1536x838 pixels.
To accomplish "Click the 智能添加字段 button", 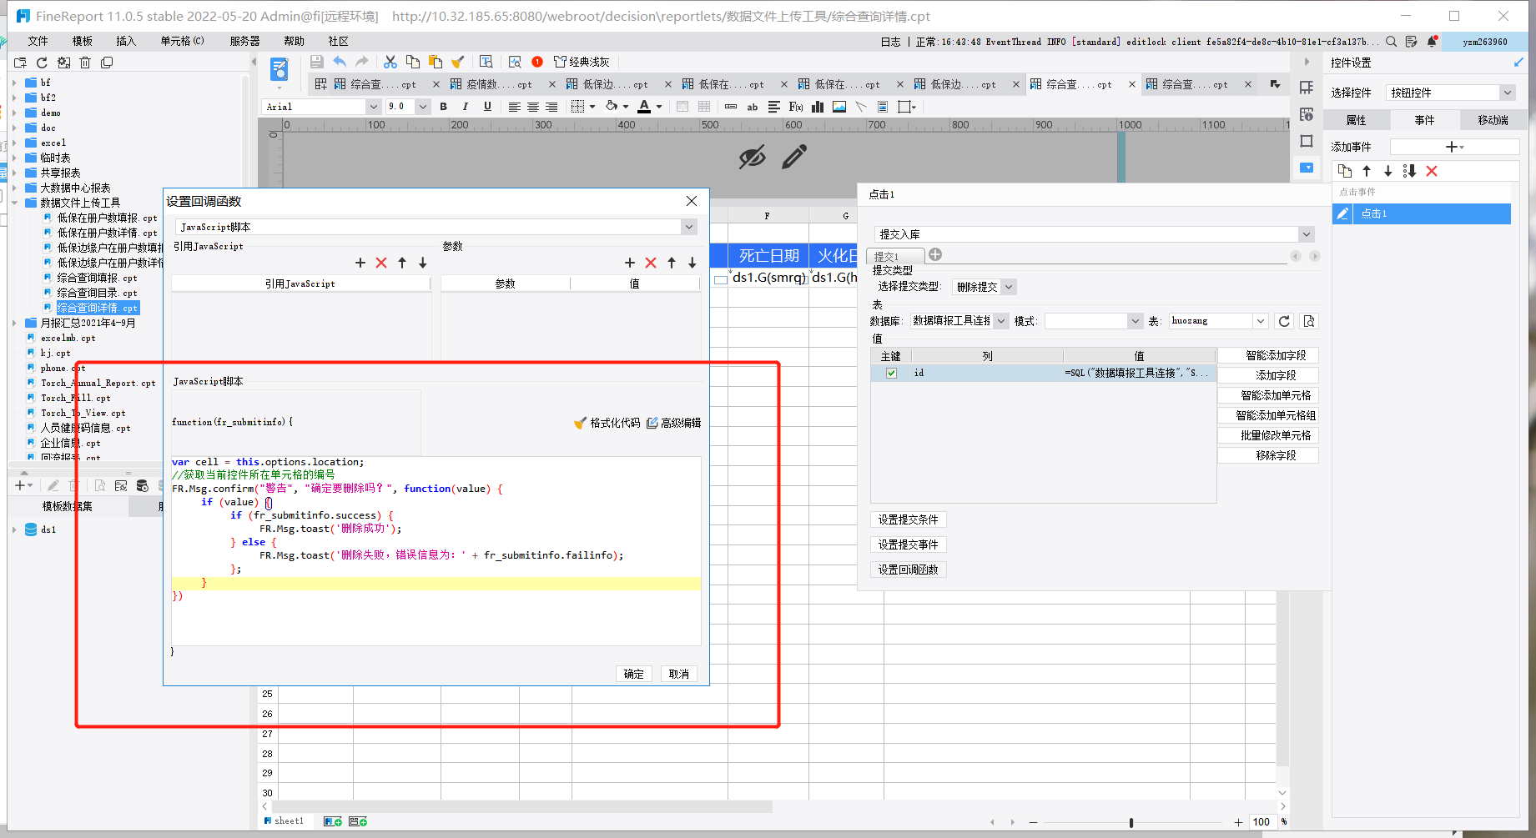I will 1267,355.
